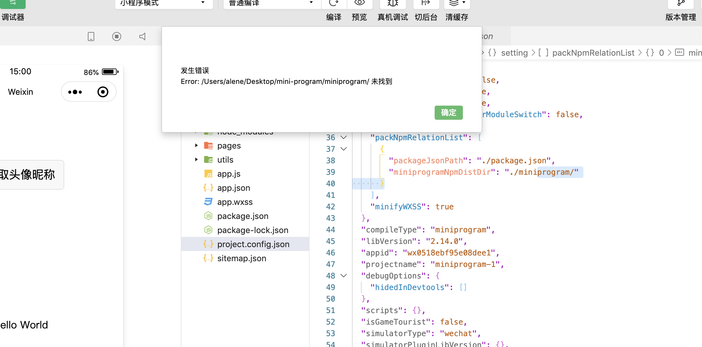Collapse packNpmRelationList at line 36
702x347 pixels.
[344, 137]
